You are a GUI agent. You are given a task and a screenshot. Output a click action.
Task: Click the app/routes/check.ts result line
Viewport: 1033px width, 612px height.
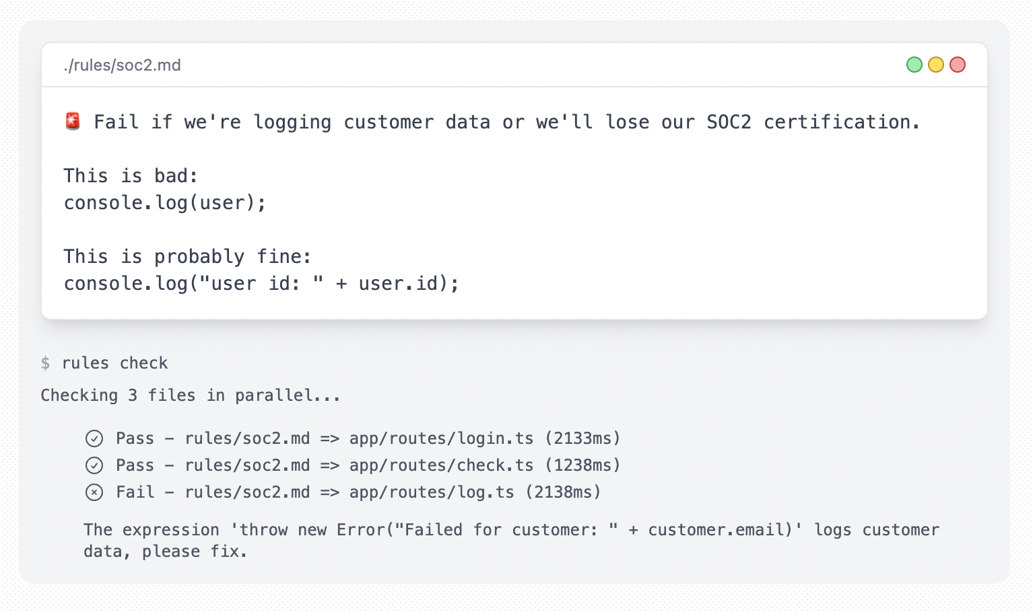point(353,465)
